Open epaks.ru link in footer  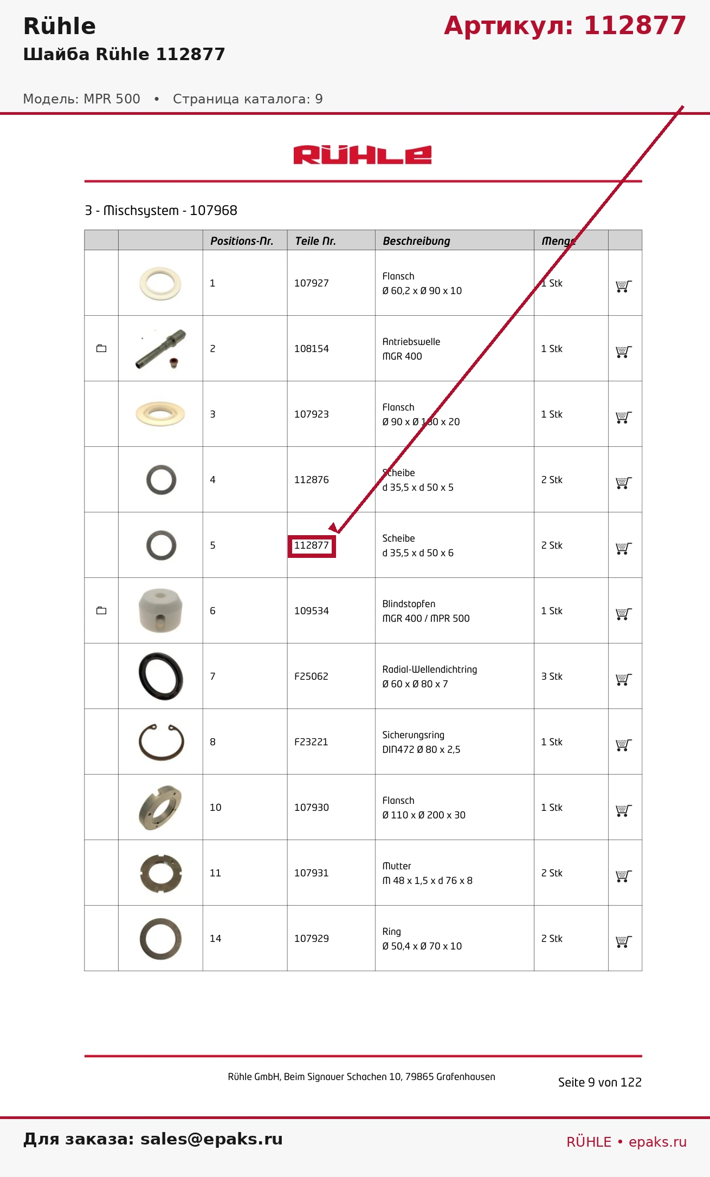click(657, 1142)
